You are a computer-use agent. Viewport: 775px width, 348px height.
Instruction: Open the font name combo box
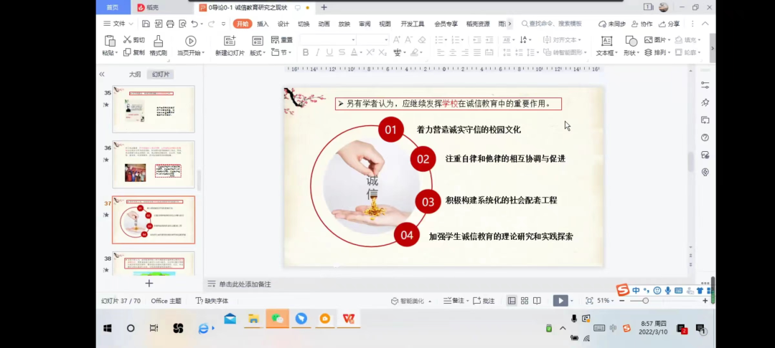[x=327, y=39]
